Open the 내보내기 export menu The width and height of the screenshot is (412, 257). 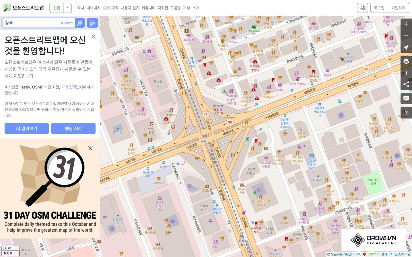[x=93, y=8]
